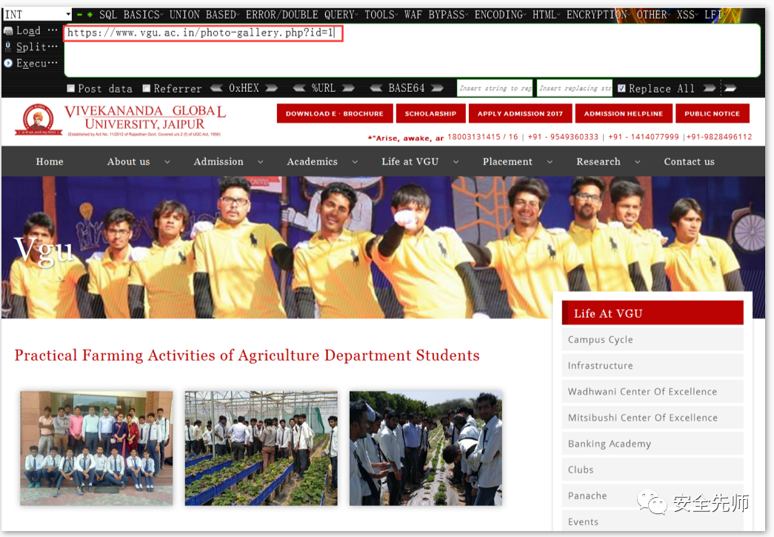Viewport: 774px width, 537px height.
Task: Open Campus Cycle in the sidebar
Action: (x=653, y=339)
